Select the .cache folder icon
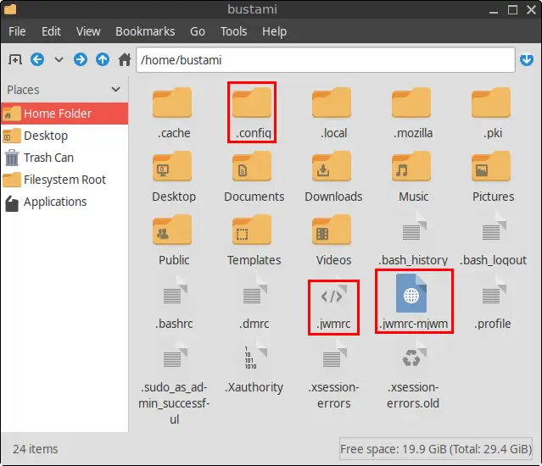The height and width of the screenshot is (466, 542). pos(172,103)
